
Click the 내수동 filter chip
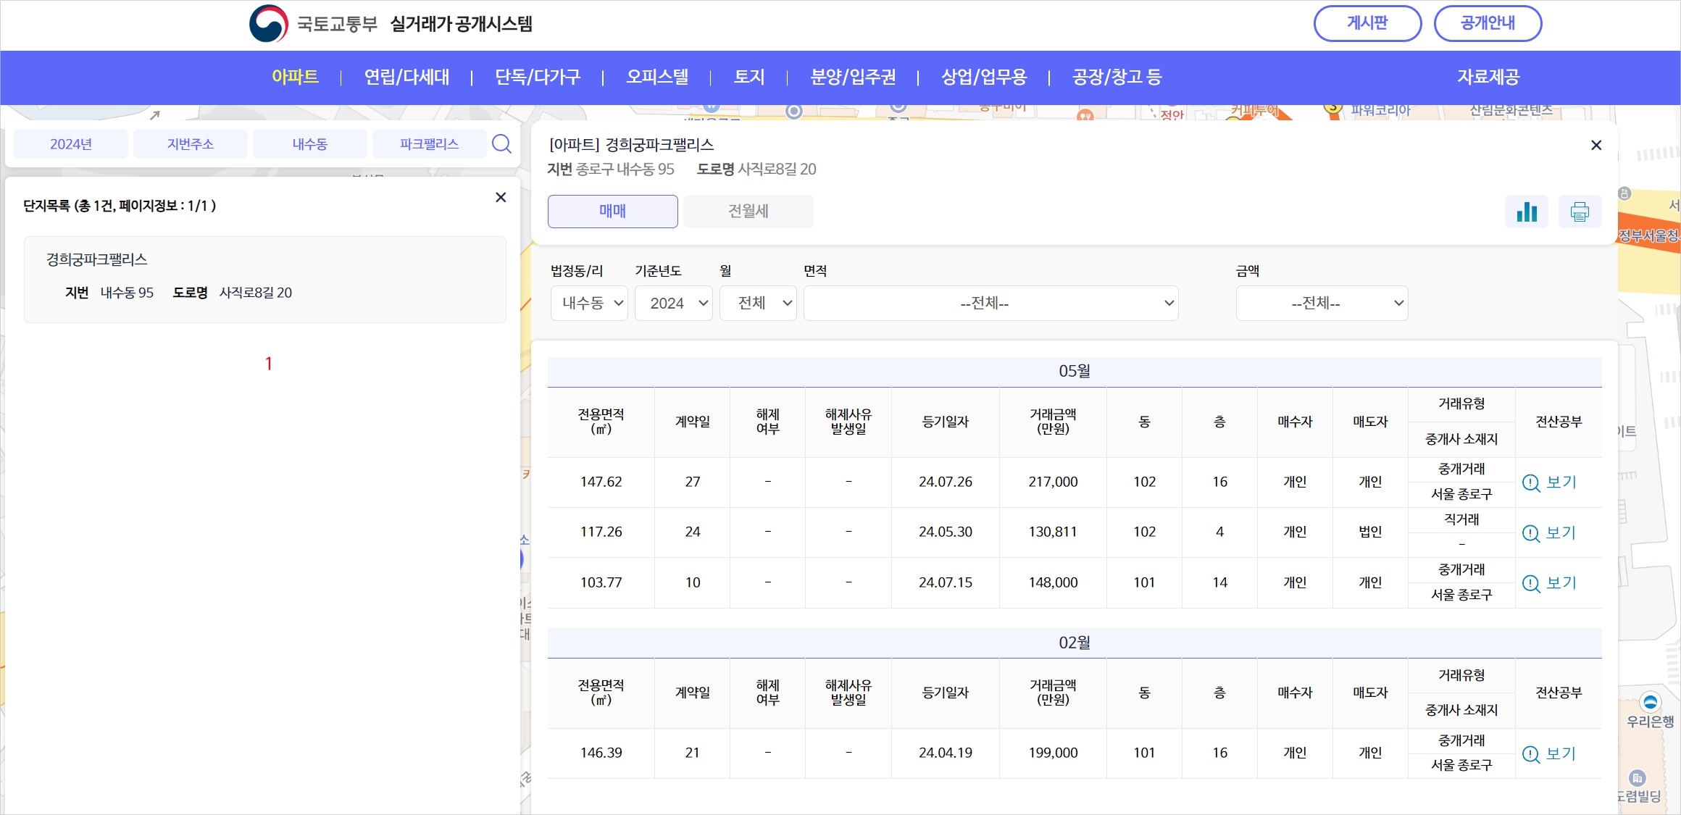coord(310,144)
